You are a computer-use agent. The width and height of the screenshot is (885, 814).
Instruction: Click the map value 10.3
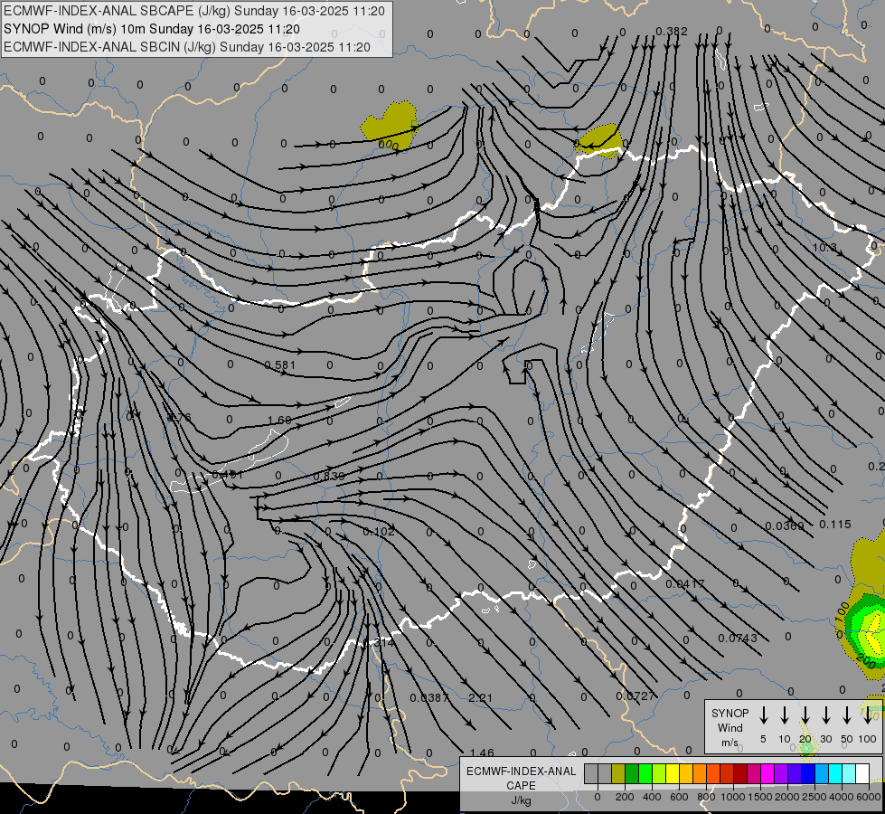tap(824, 248)
